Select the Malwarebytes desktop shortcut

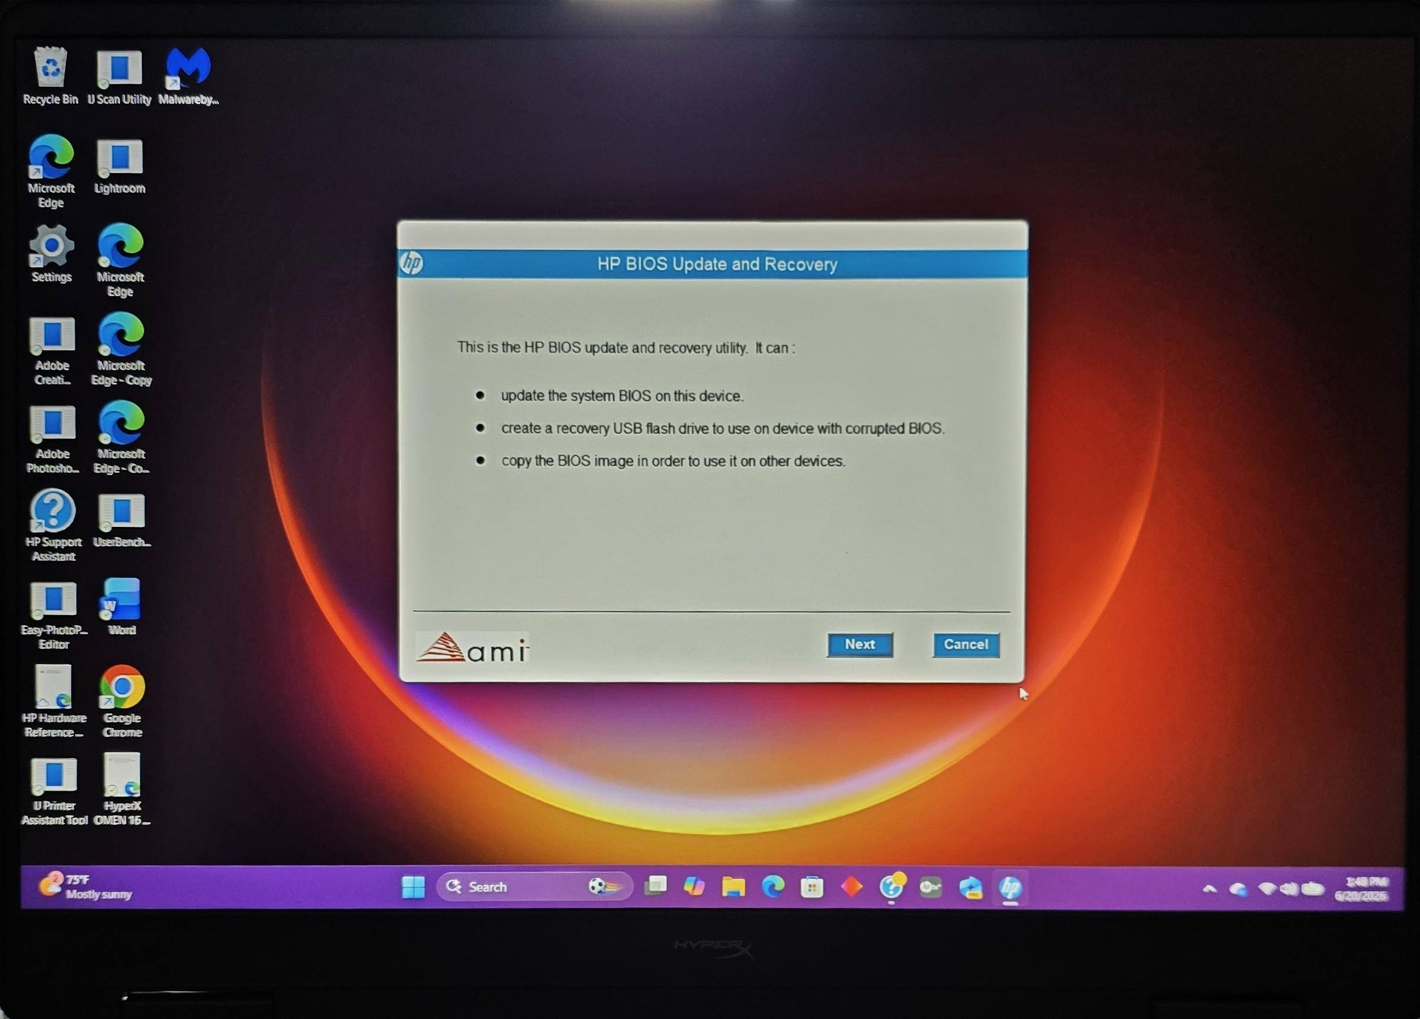click(x=188, y=75)
